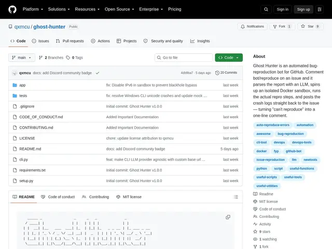Screen dimensions: 332x249
Task: Switch to the Pull requests tab
Action: click(x=70, y=41)
